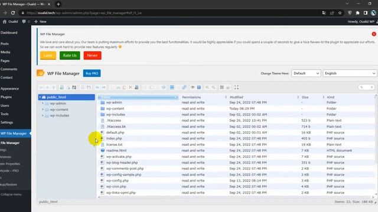Open browser extensions puzzle icon

pos(358,13)
